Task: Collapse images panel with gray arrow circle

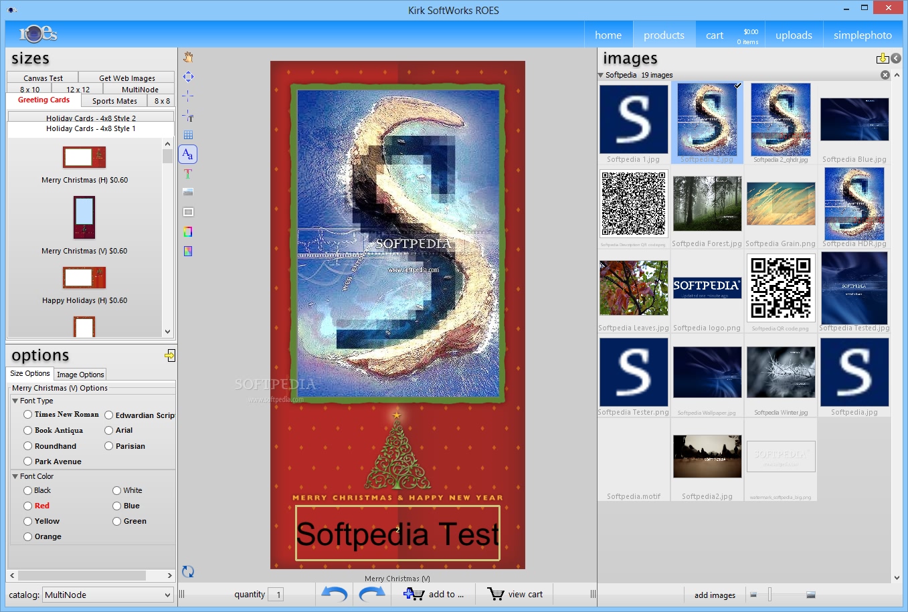Action: (895, 58)
